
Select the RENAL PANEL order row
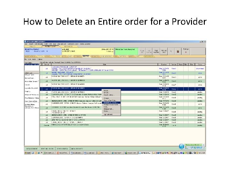pyautogui.click(x=122, y=98)
